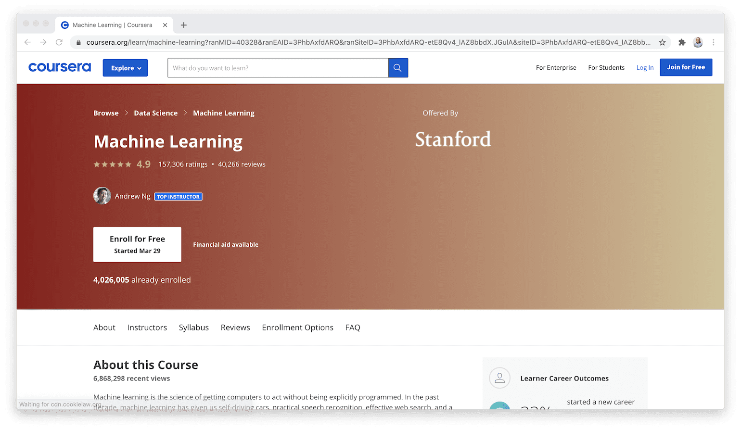The width and height of the screenshot is (741, 430).
Task: Open the browser extensions puzzle icon
Action: pos(682,42)
